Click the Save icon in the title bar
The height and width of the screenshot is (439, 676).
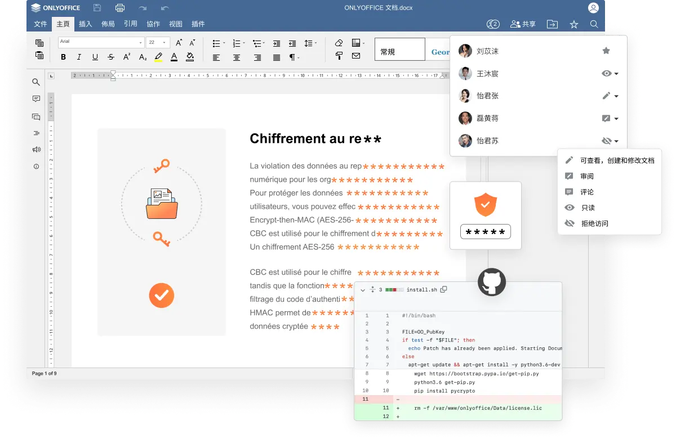coord(96,7)
